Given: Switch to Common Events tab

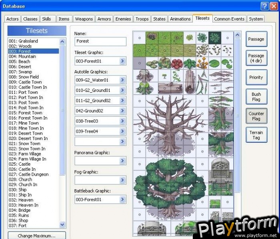Looking at the screenshot, I should pos(229,19).
